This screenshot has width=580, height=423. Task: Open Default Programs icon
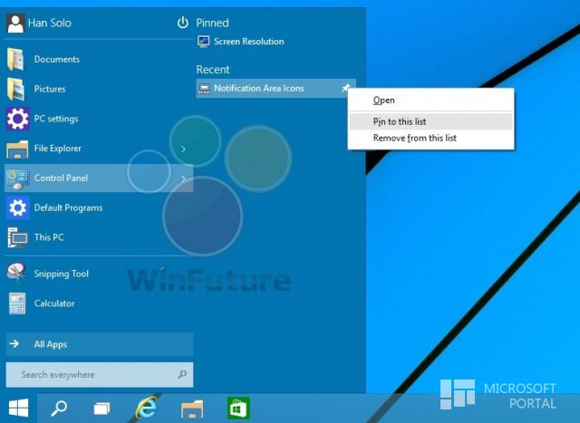click(x=17, y=207)
